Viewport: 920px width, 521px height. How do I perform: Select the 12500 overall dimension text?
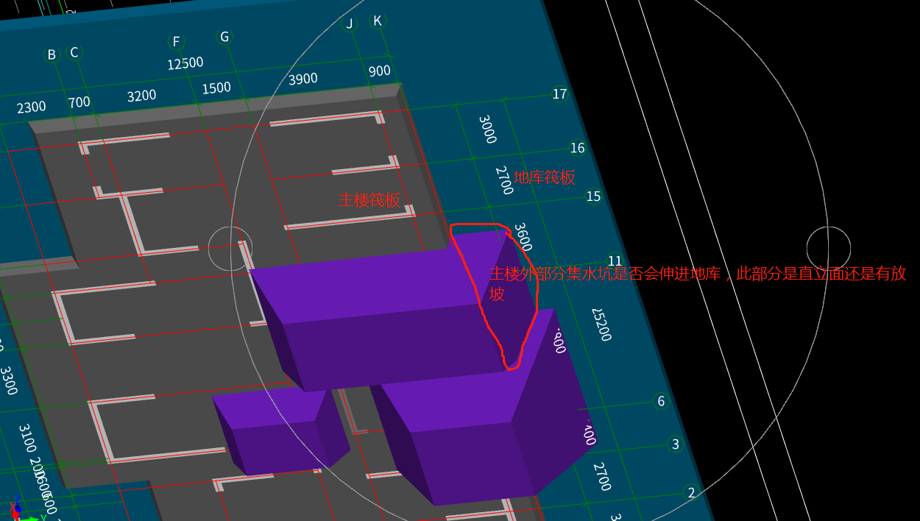185,63
